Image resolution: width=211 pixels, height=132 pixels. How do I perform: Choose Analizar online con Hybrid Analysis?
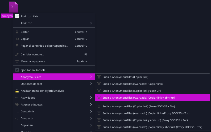[54, 91]
